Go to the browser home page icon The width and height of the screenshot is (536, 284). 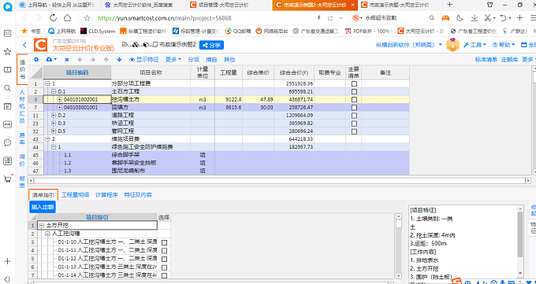(x=68, y=18)
